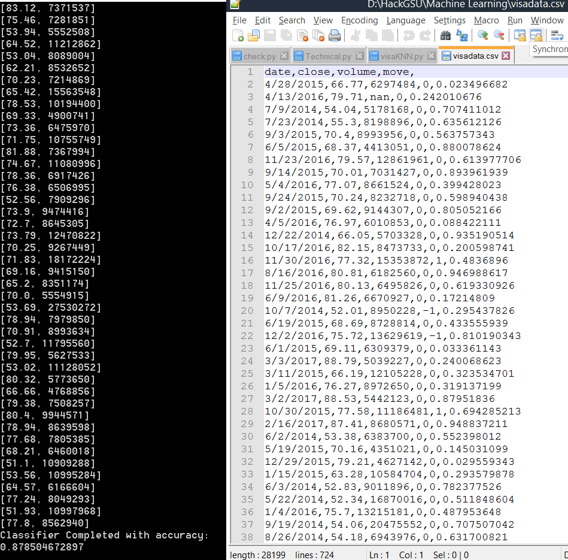The width and height of the screenshot is (568, 560).
Task: Open the Search menu
Action: point(292,20)
